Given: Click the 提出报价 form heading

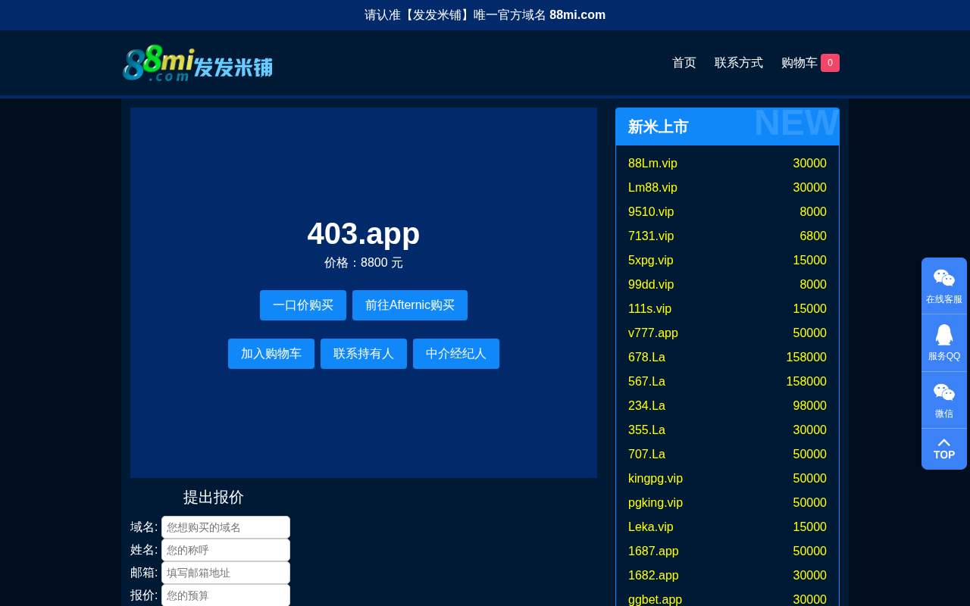Looking at the screenshot, I should tap(214, 497).
